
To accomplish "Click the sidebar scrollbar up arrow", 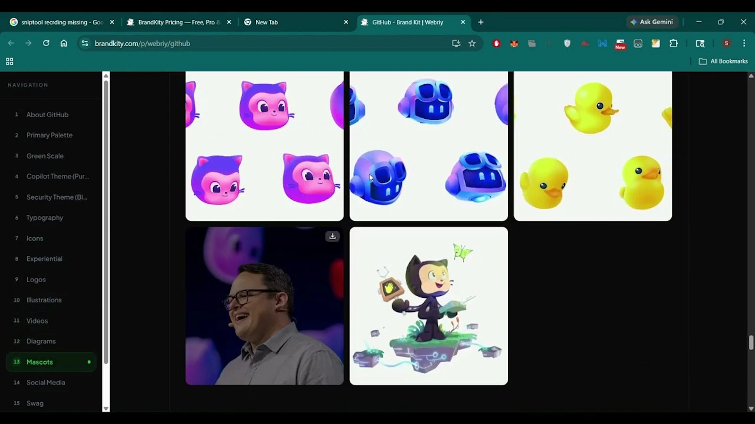I will pyautogui.click(x=106, y=75).
